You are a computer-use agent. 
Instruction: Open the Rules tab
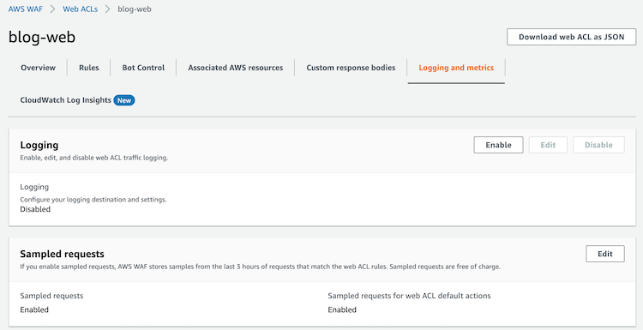point(89,68)
